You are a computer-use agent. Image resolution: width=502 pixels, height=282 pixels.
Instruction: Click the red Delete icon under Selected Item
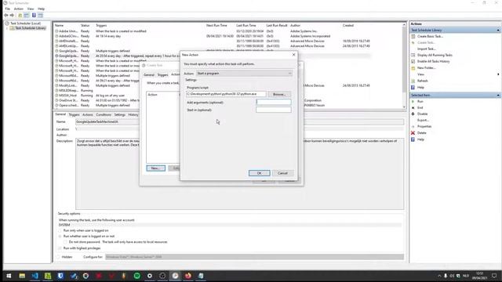(x=413, y=132)
